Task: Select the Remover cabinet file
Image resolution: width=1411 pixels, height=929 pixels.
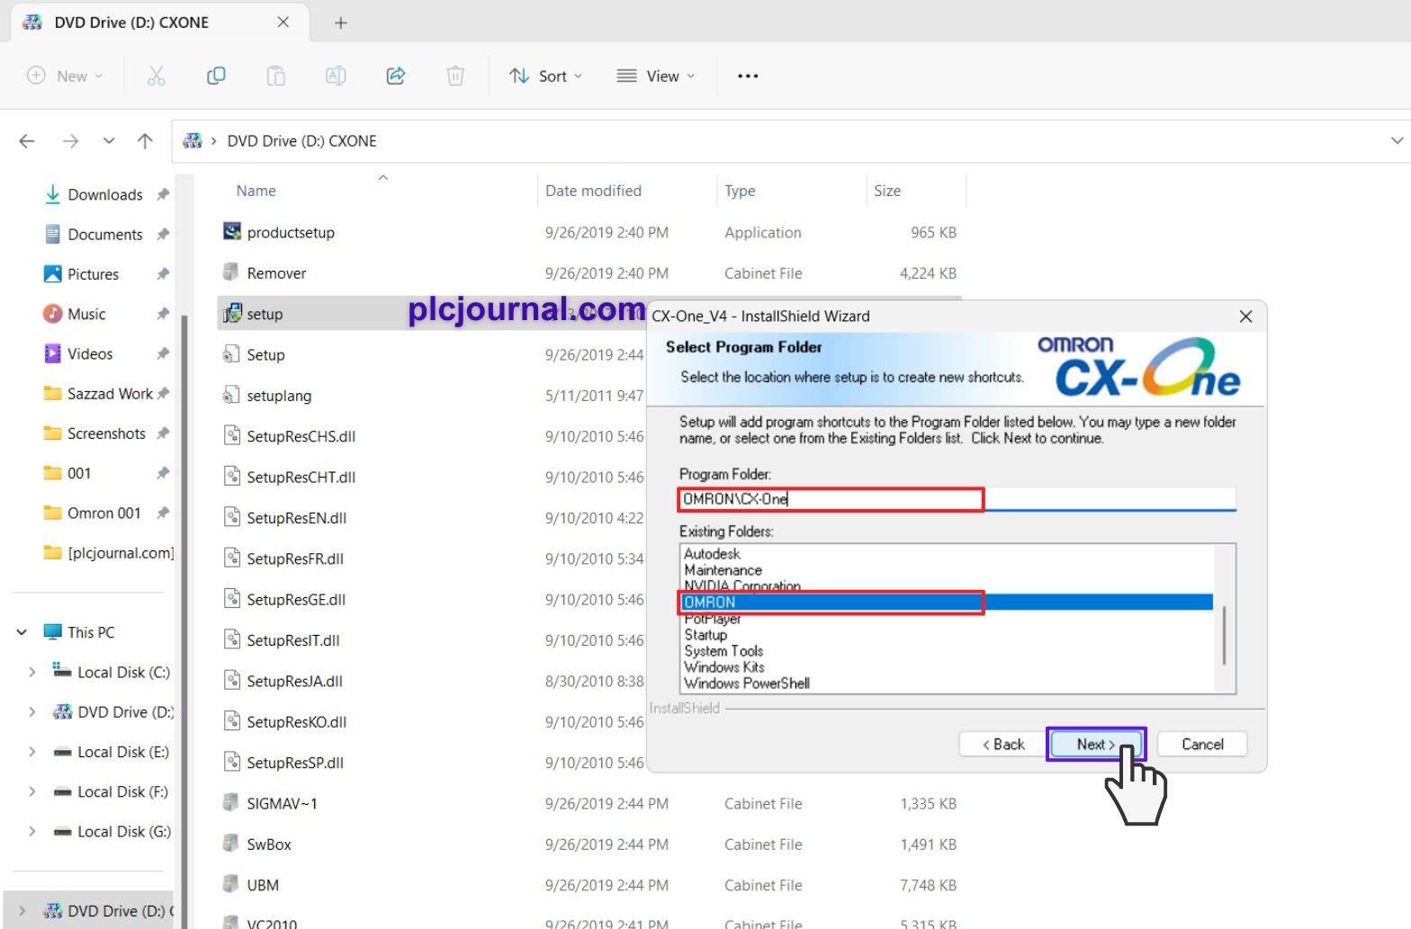Action: click(276, 273)
